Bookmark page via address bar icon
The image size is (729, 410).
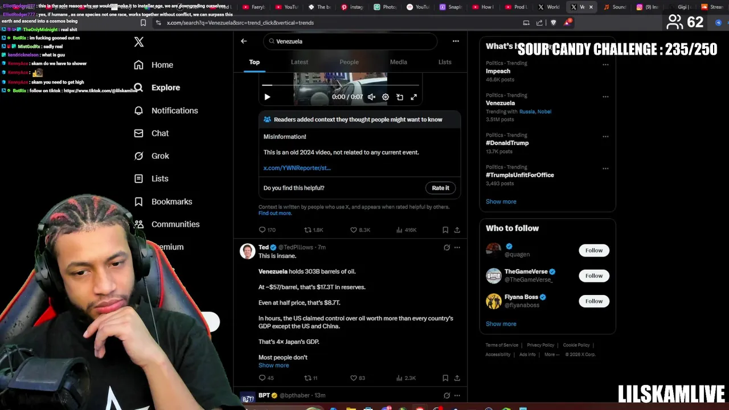point(143,23)
